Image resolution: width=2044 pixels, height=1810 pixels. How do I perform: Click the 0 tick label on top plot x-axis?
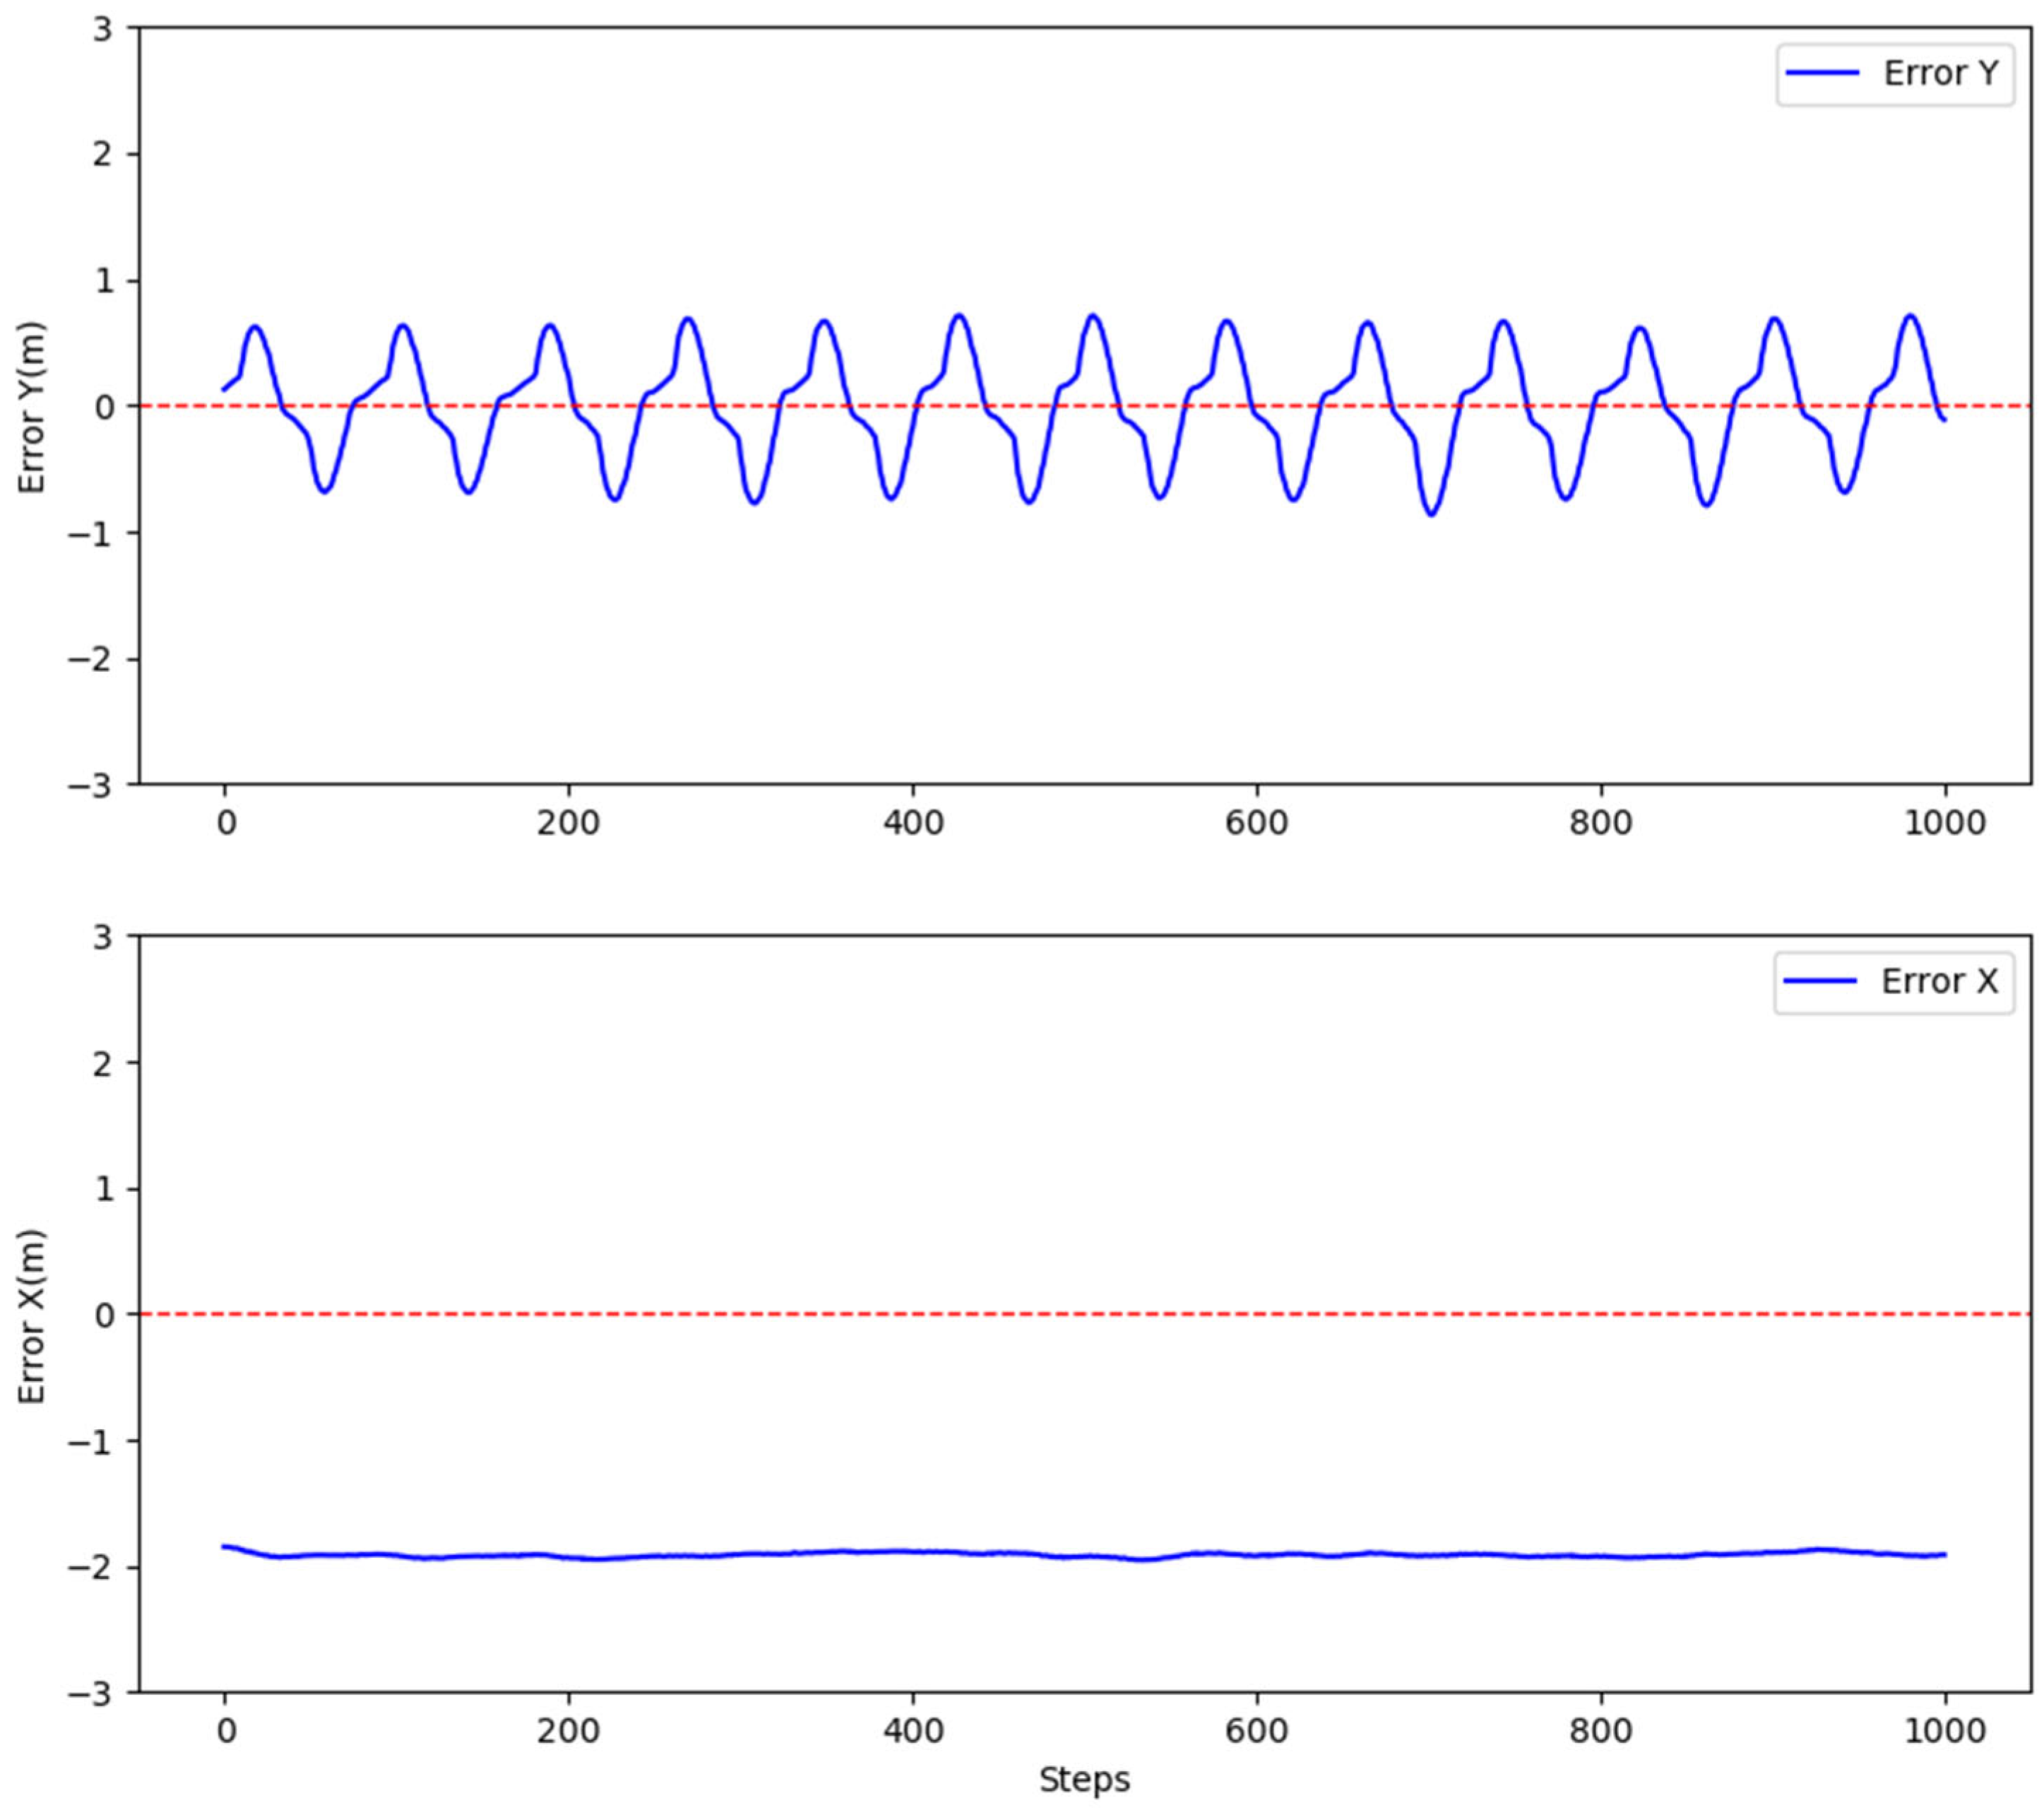(226, 824)
